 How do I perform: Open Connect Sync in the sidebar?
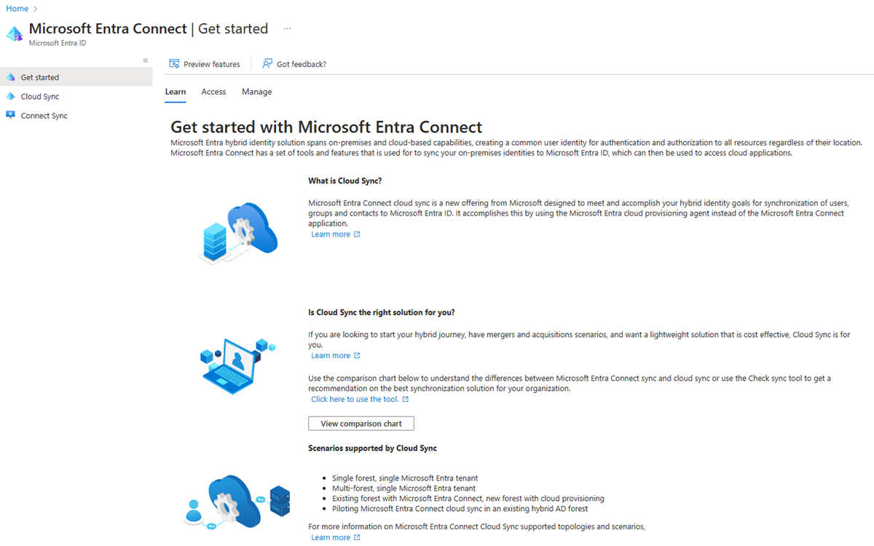click(x=44, y=116)
